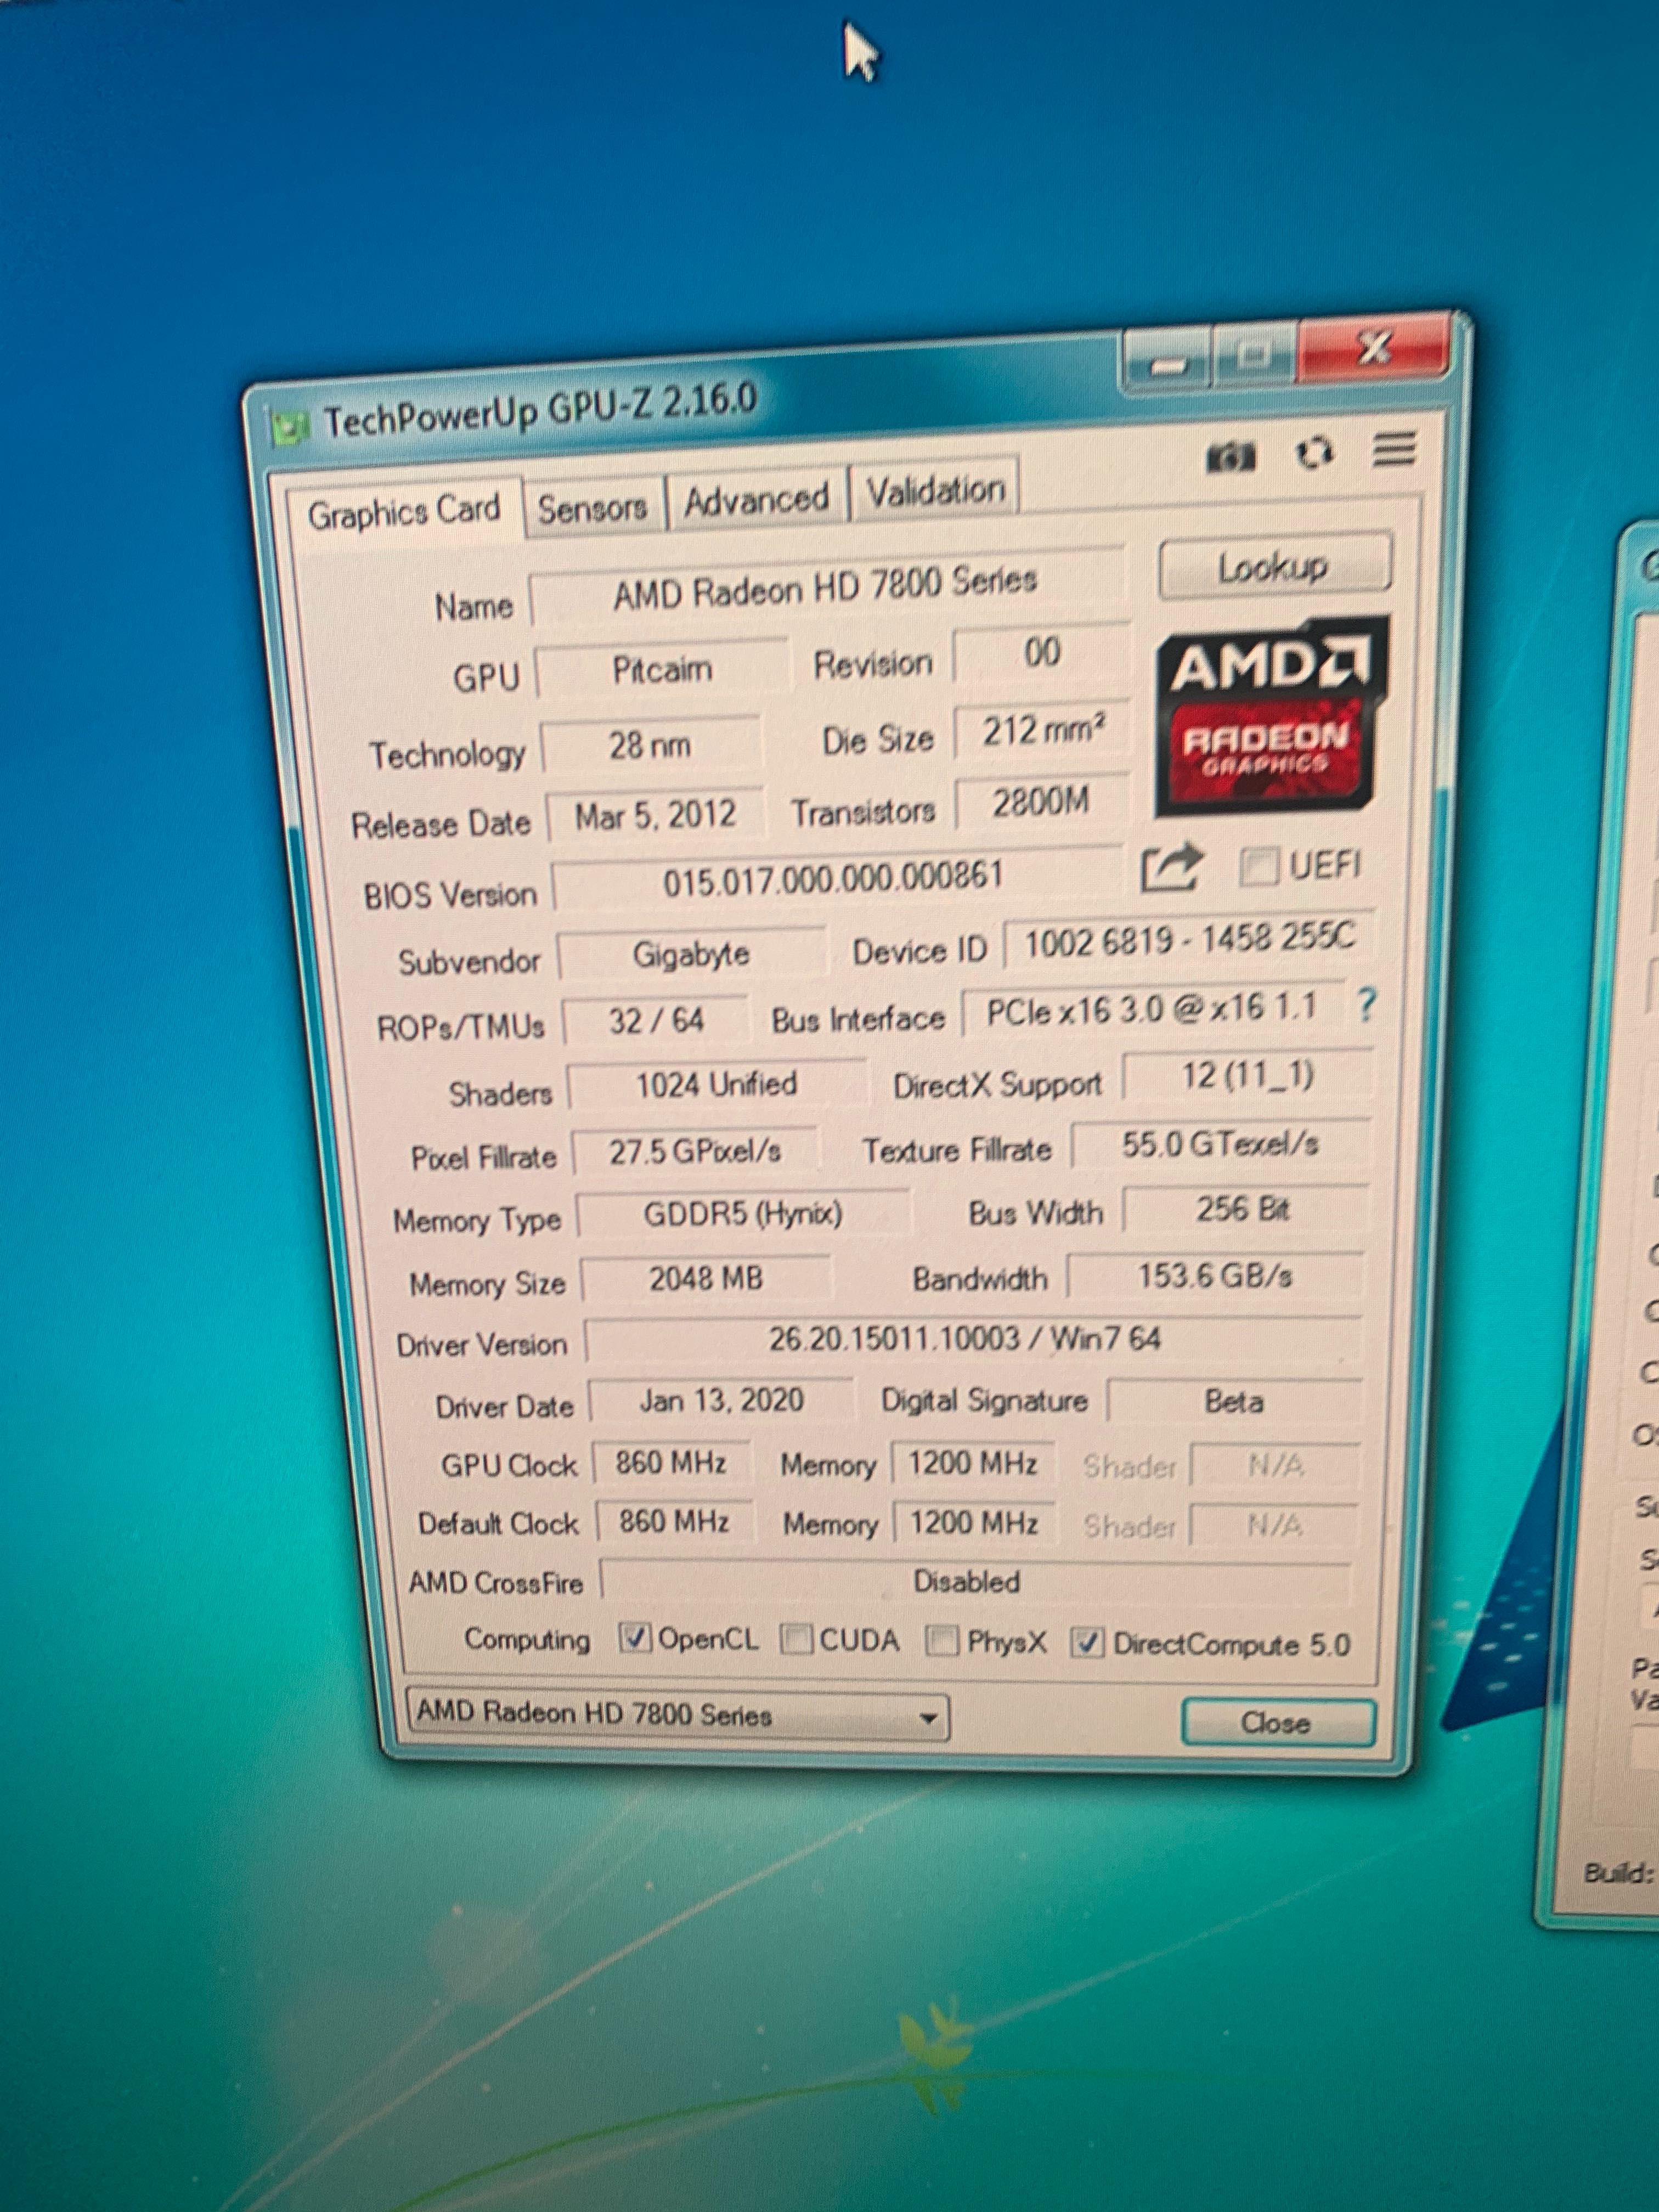
Task: Click the Die Size value 212 mm²
Action: click(x=1042, y=731)
